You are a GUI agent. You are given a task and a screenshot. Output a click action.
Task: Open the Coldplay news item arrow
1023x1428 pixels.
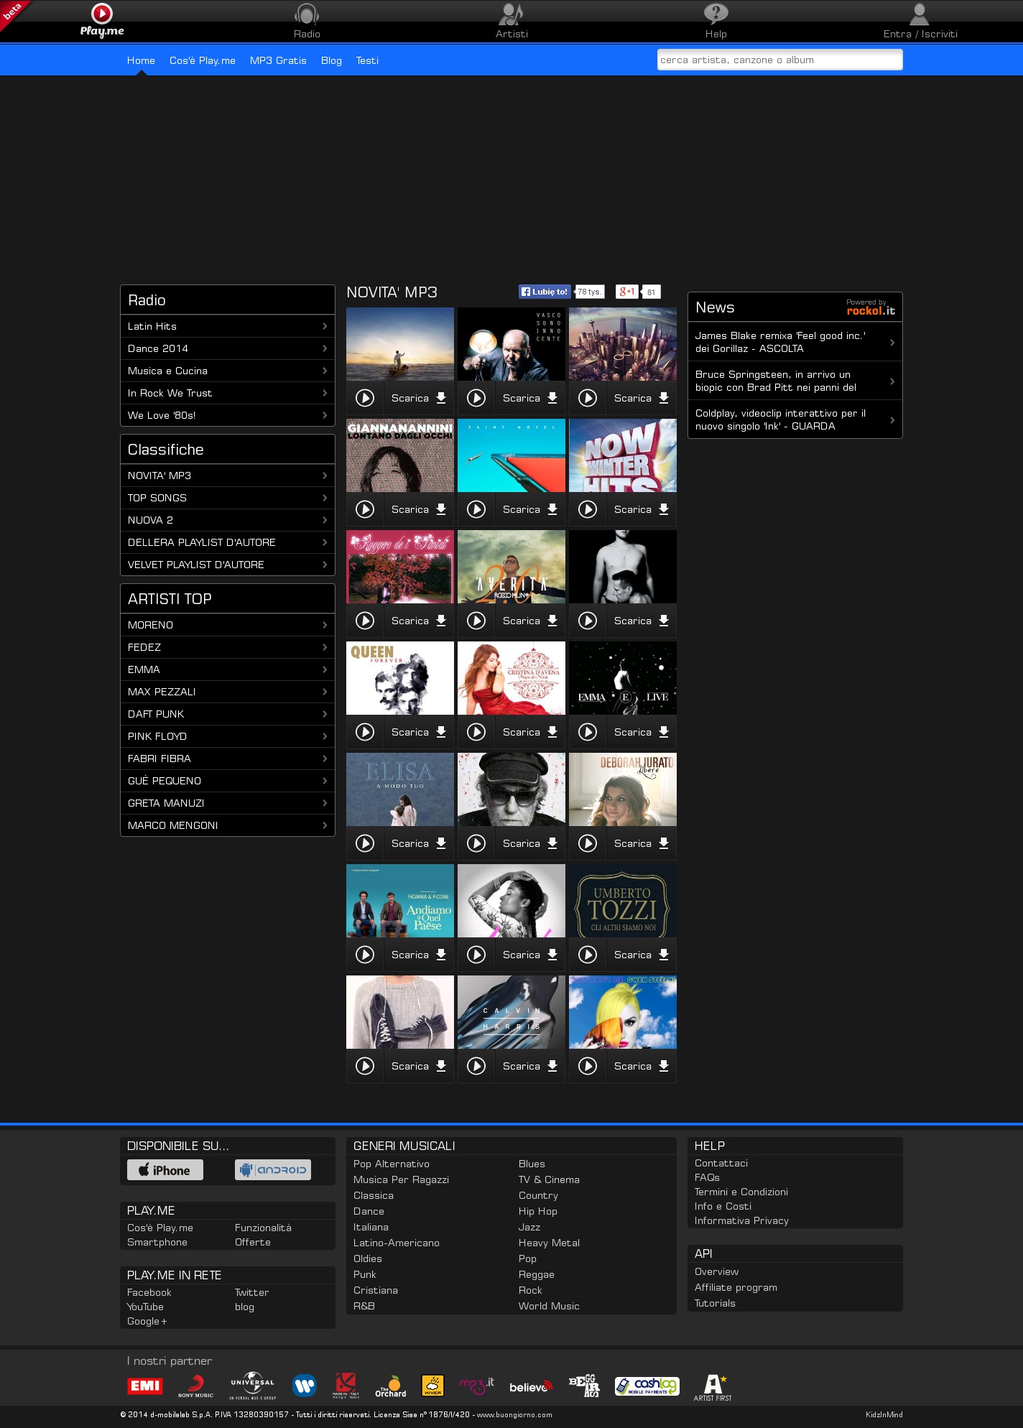click(x=892, y=420)
